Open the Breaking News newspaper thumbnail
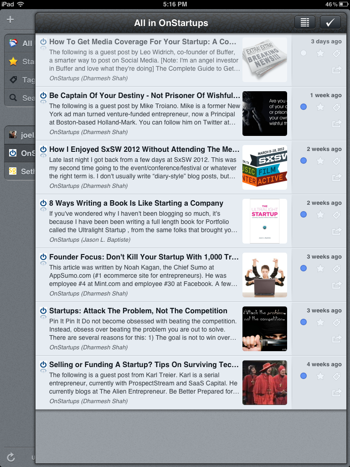 coord(265,60)
